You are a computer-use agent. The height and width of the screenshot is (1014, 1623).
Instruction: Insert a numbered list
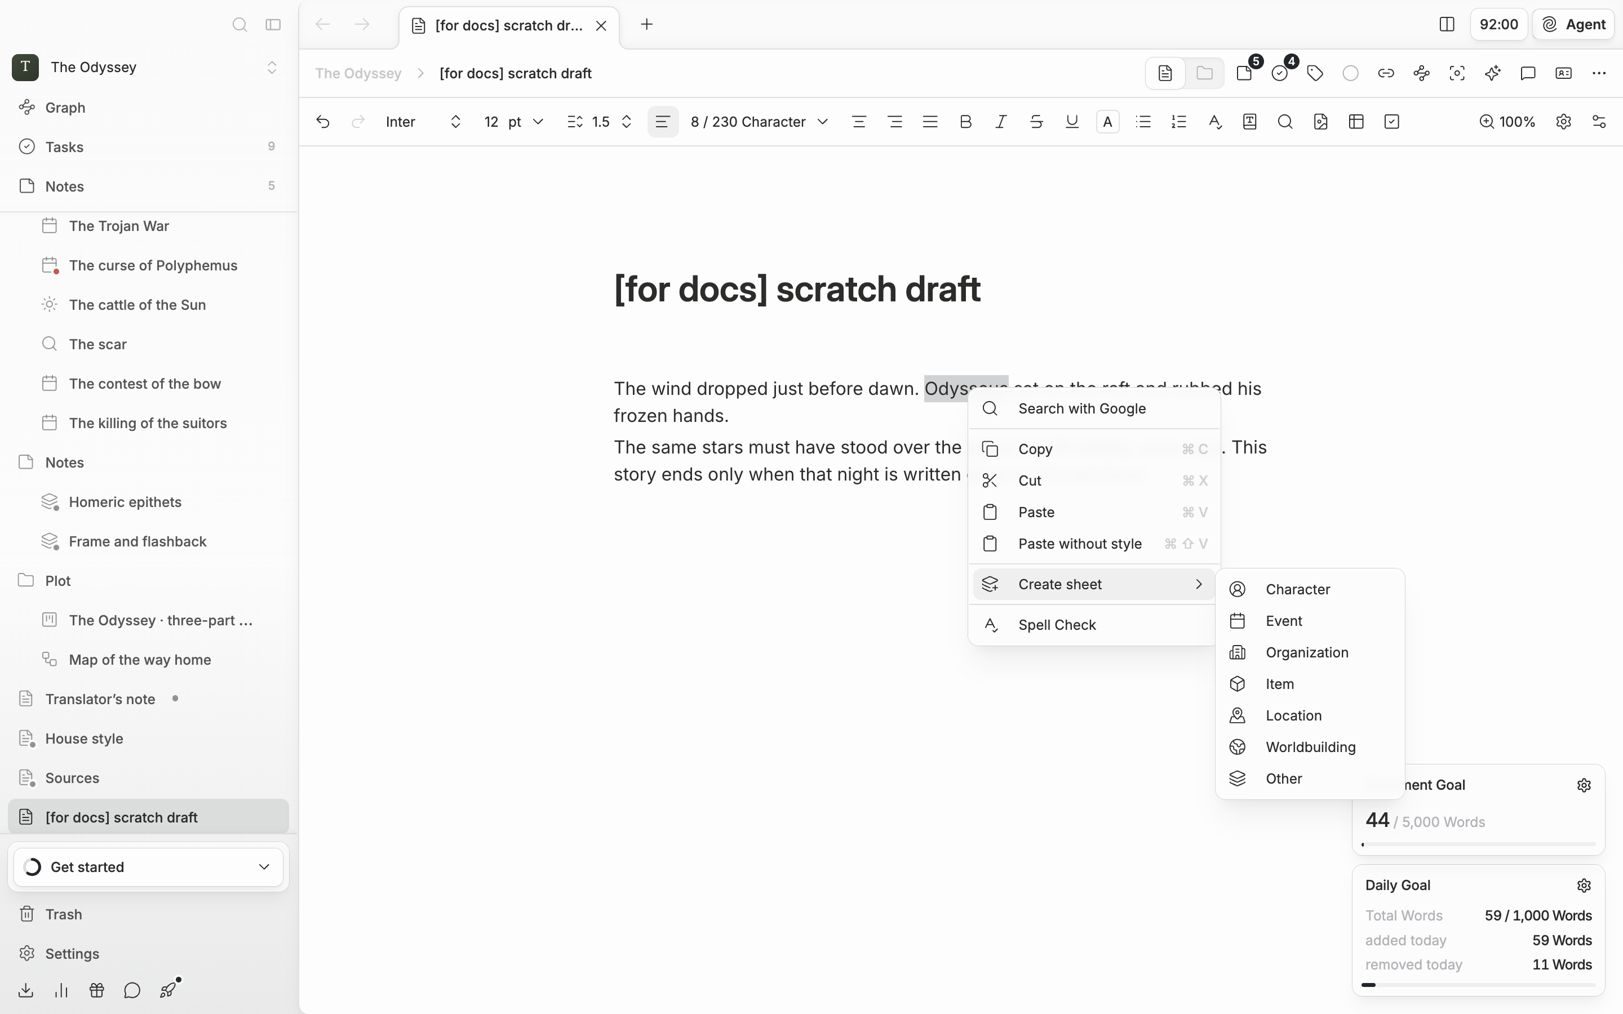[1179, 121]
